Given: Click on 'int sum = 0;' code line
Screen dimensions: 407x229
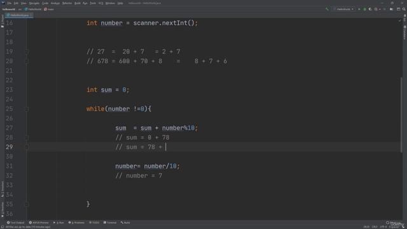Looking at the screenshot, I should [x=107, y=90].
